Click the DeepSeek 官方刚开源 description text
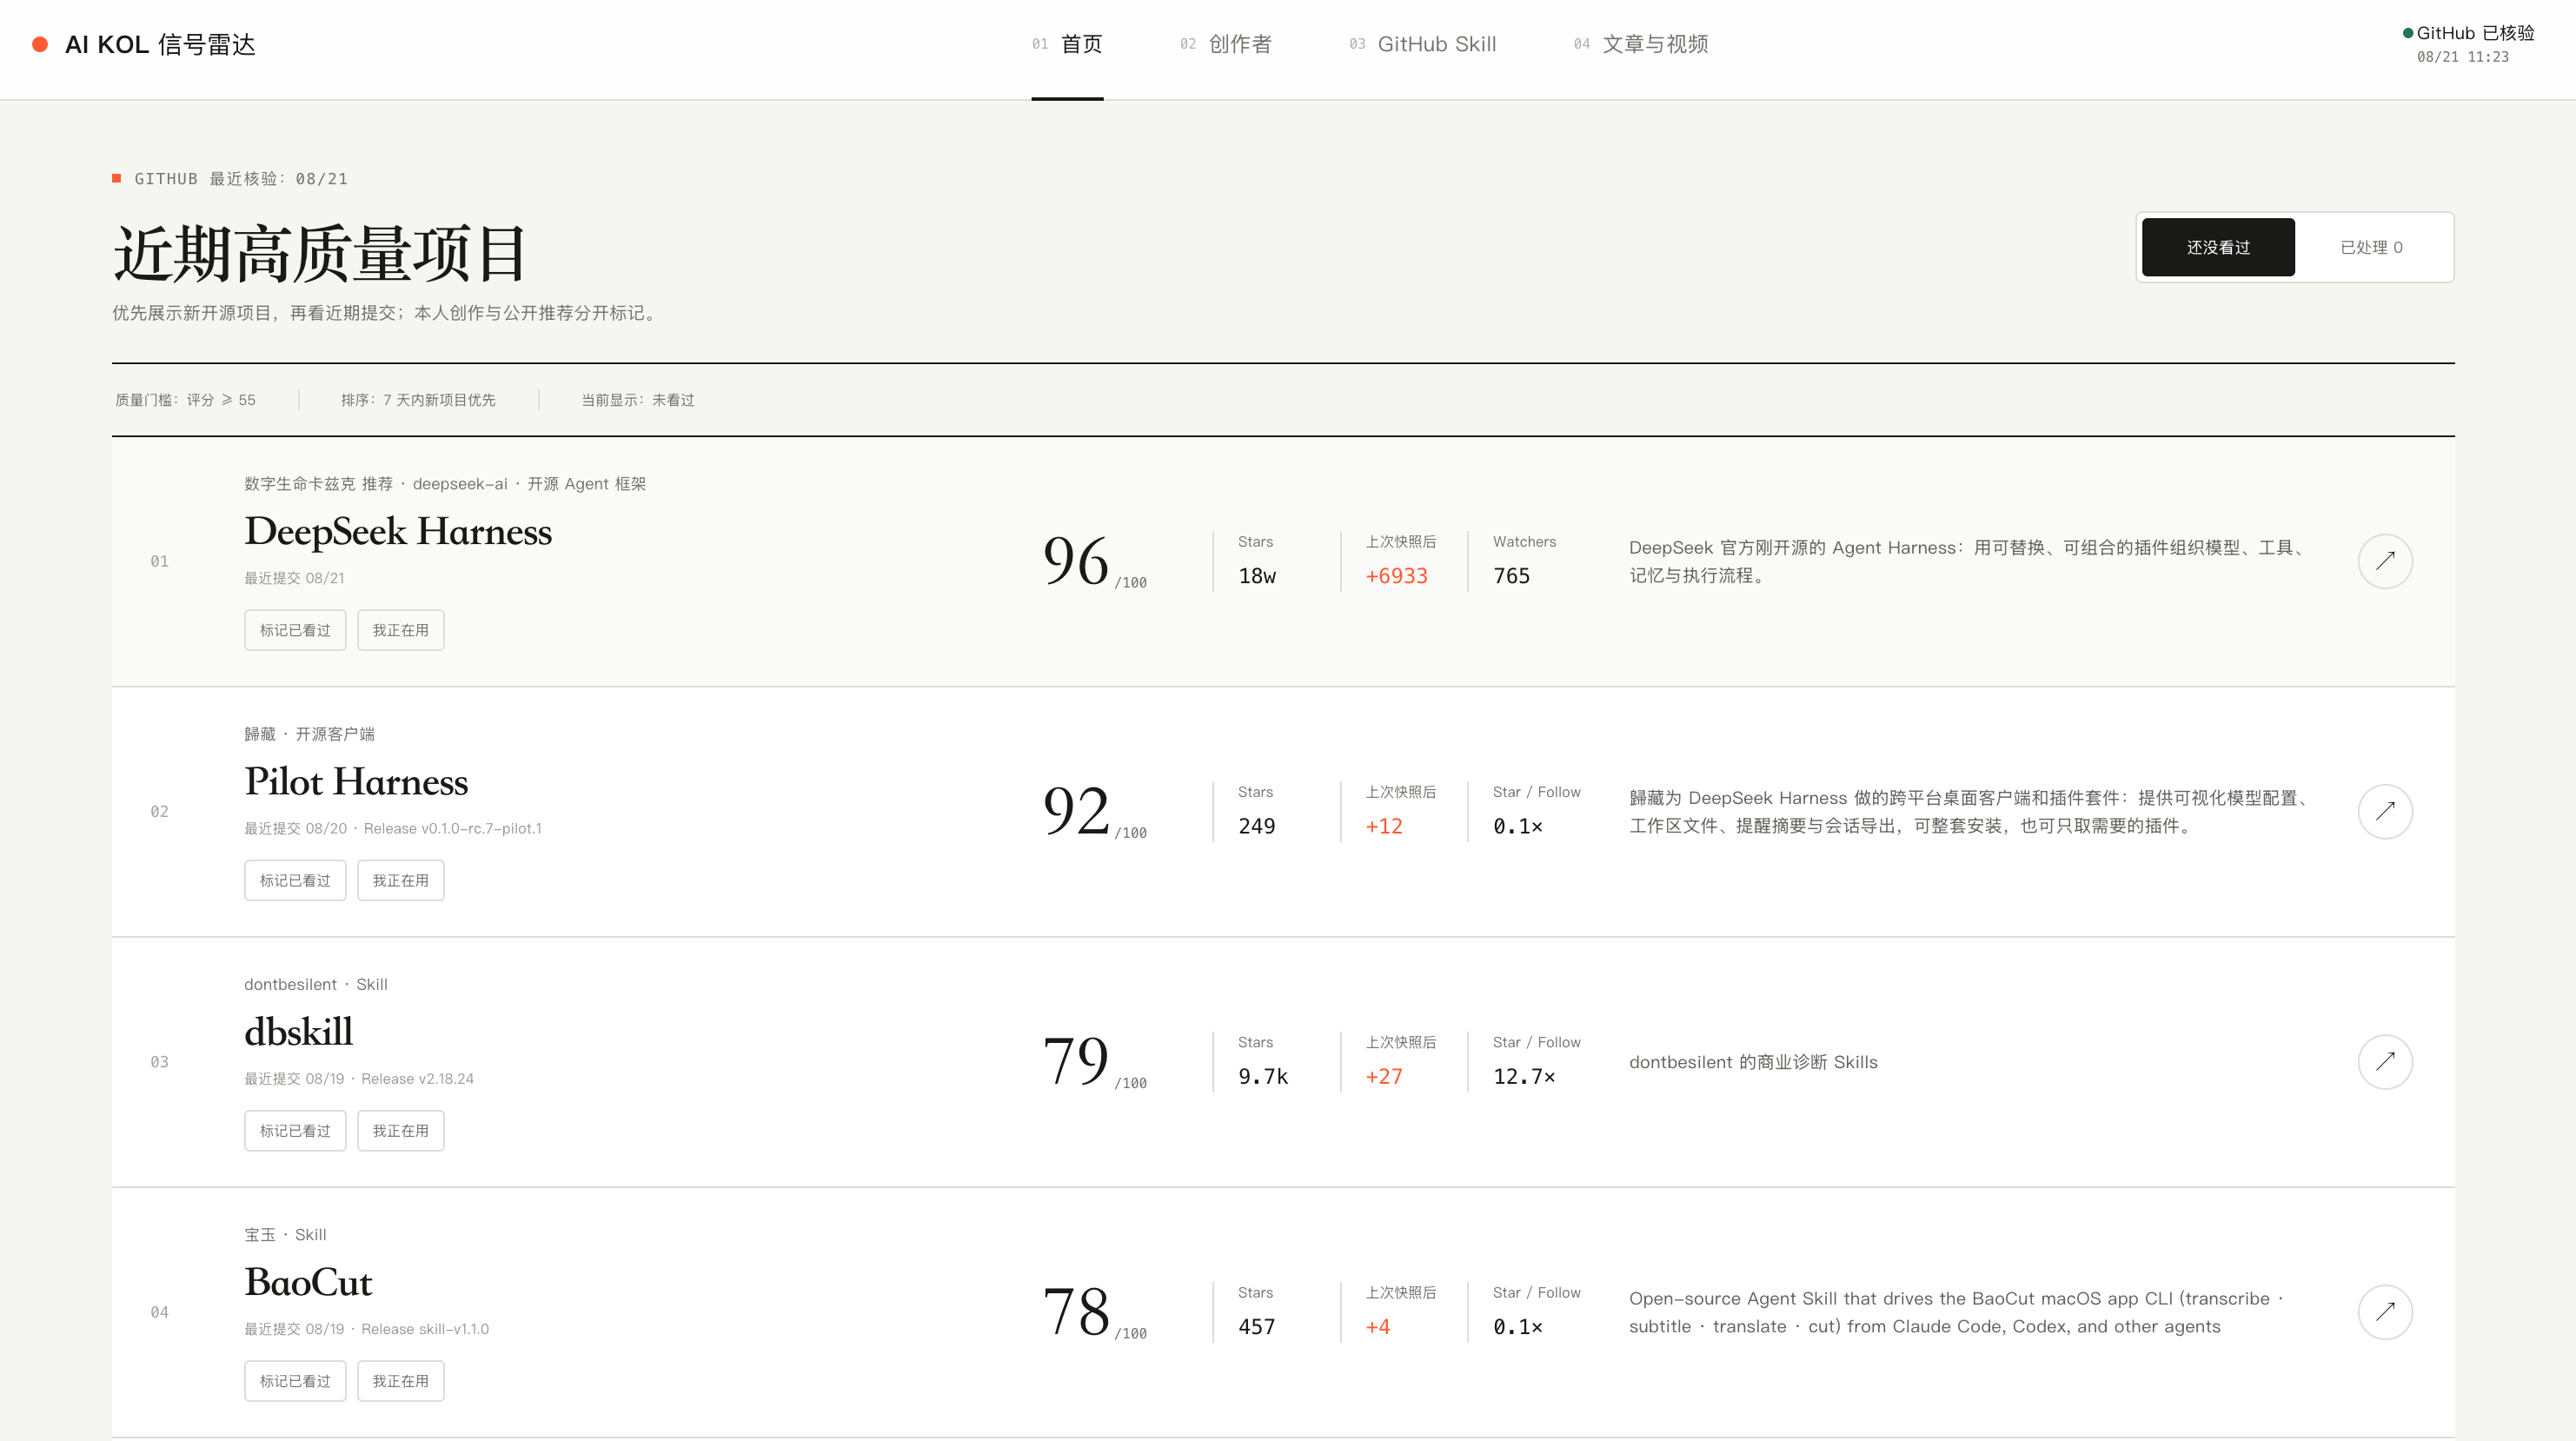The height and width of the screenshot is (1441, 2576). click(1968, 561)
